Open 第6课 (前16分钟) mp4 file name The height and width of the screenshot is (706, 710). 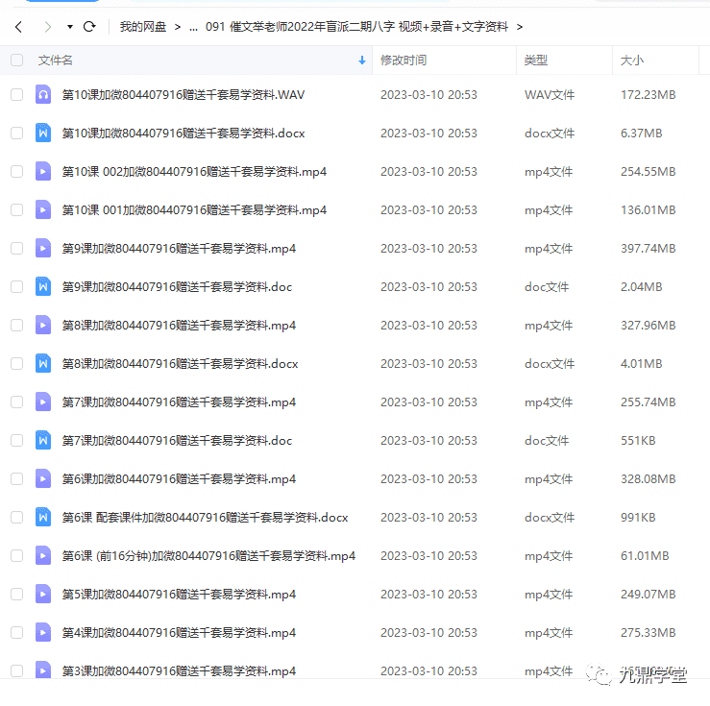point(208,556)
